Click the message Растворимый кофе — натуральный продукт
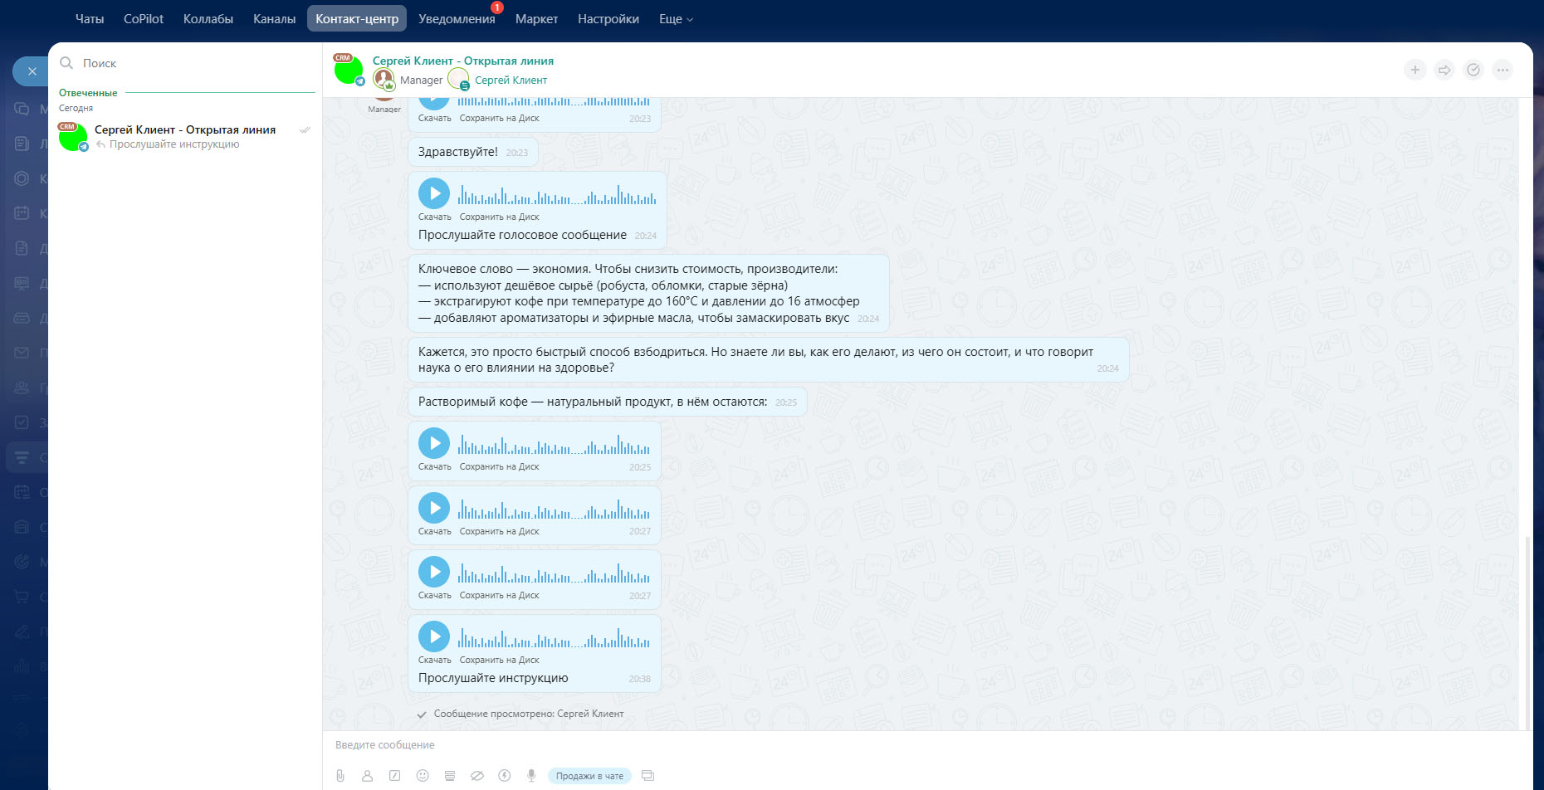The image size is (1544, 790). point(607,402)
